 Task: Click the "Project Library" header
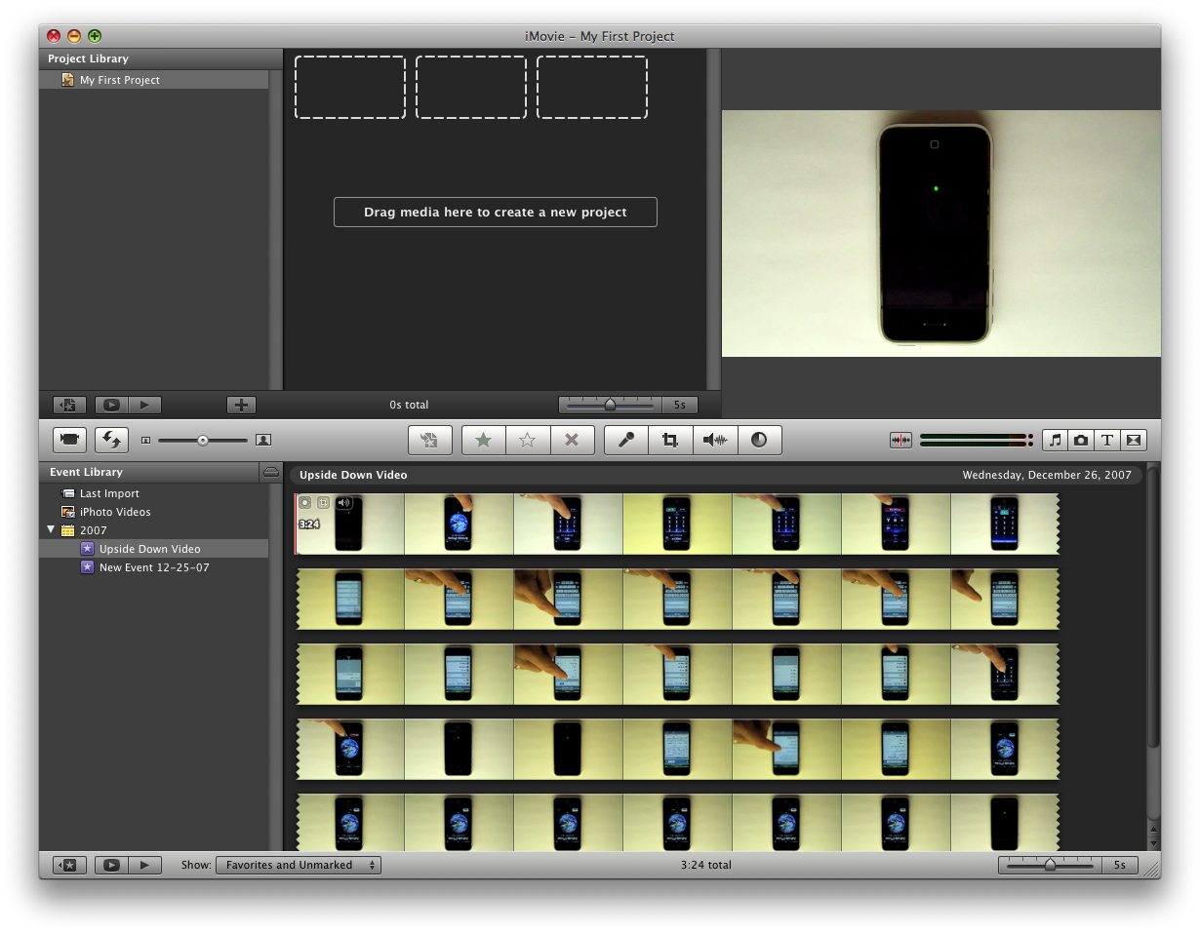click(88, 58)
